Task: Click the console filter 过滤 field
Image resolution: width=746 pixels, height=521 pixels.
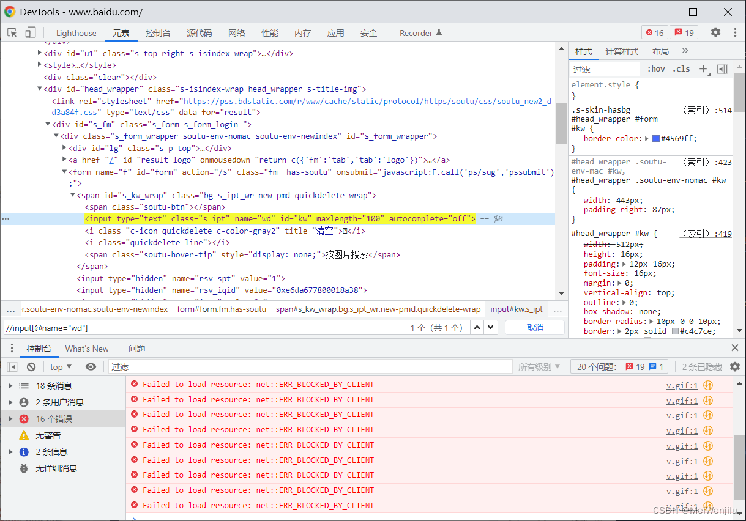Action: 310,367
